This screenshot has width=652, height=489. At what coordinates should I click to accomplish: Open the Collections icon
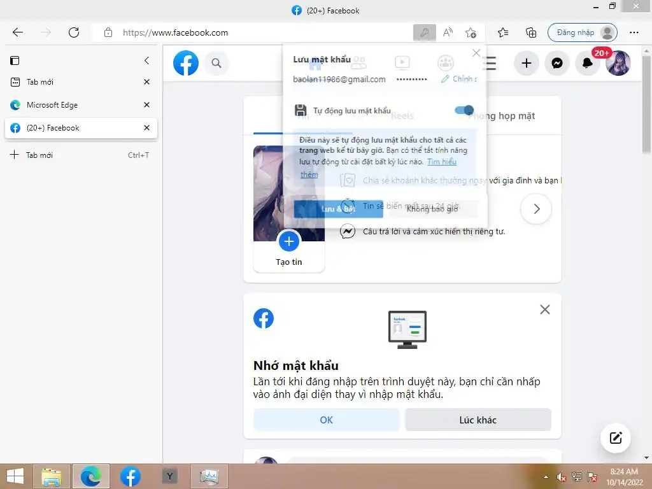531,32
